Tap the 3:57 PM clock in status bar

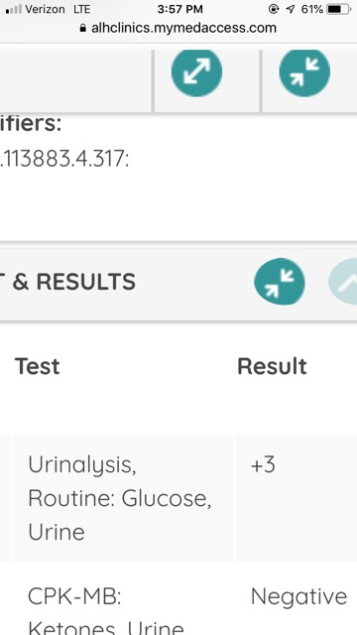tap(180, 9)
